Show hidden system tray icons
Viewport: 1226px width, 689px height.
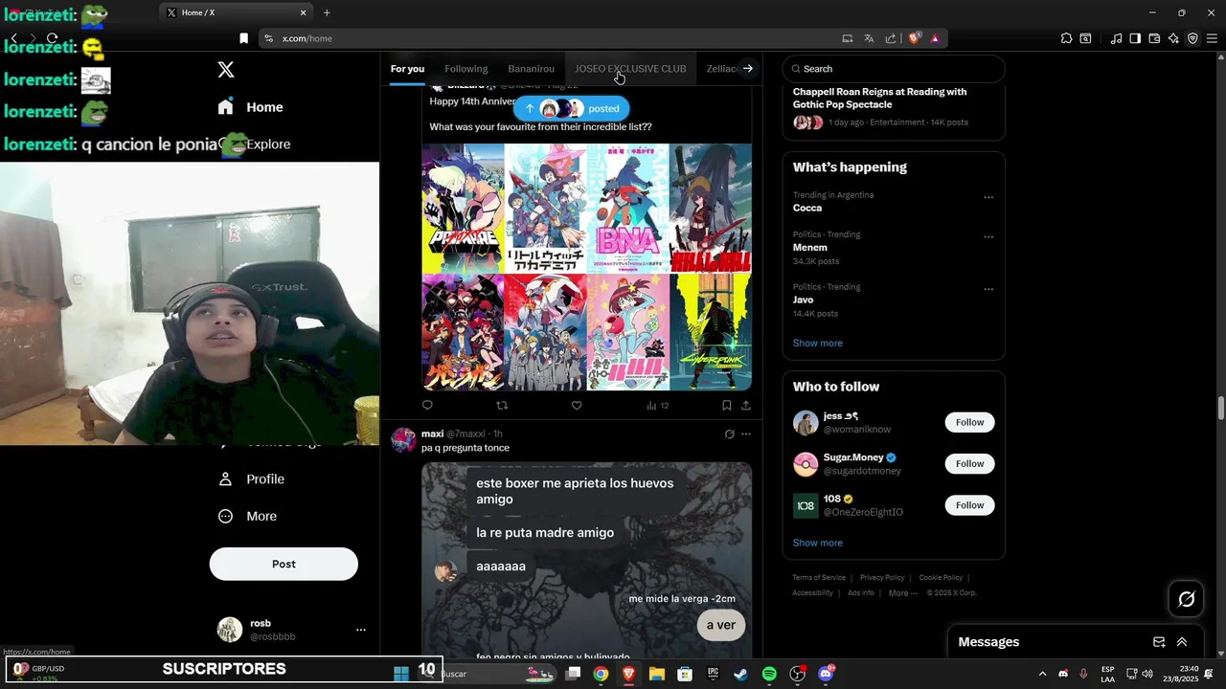(x=1042, y=674)
